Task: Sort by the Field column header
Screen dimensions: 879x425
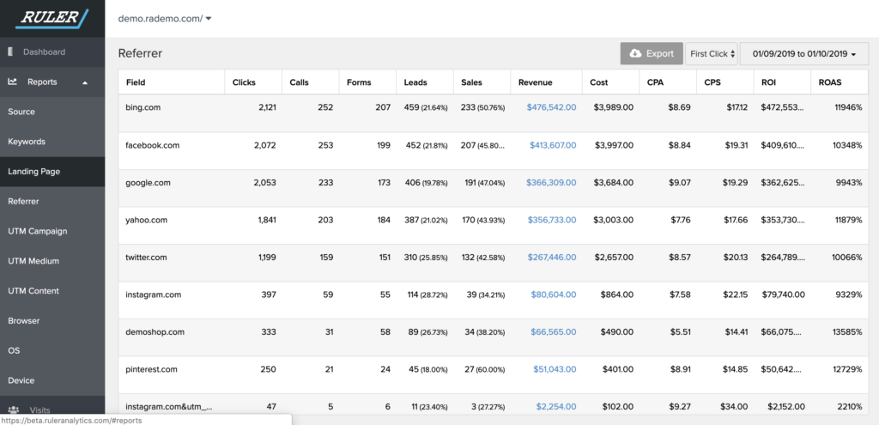Action: pos(172,82)
